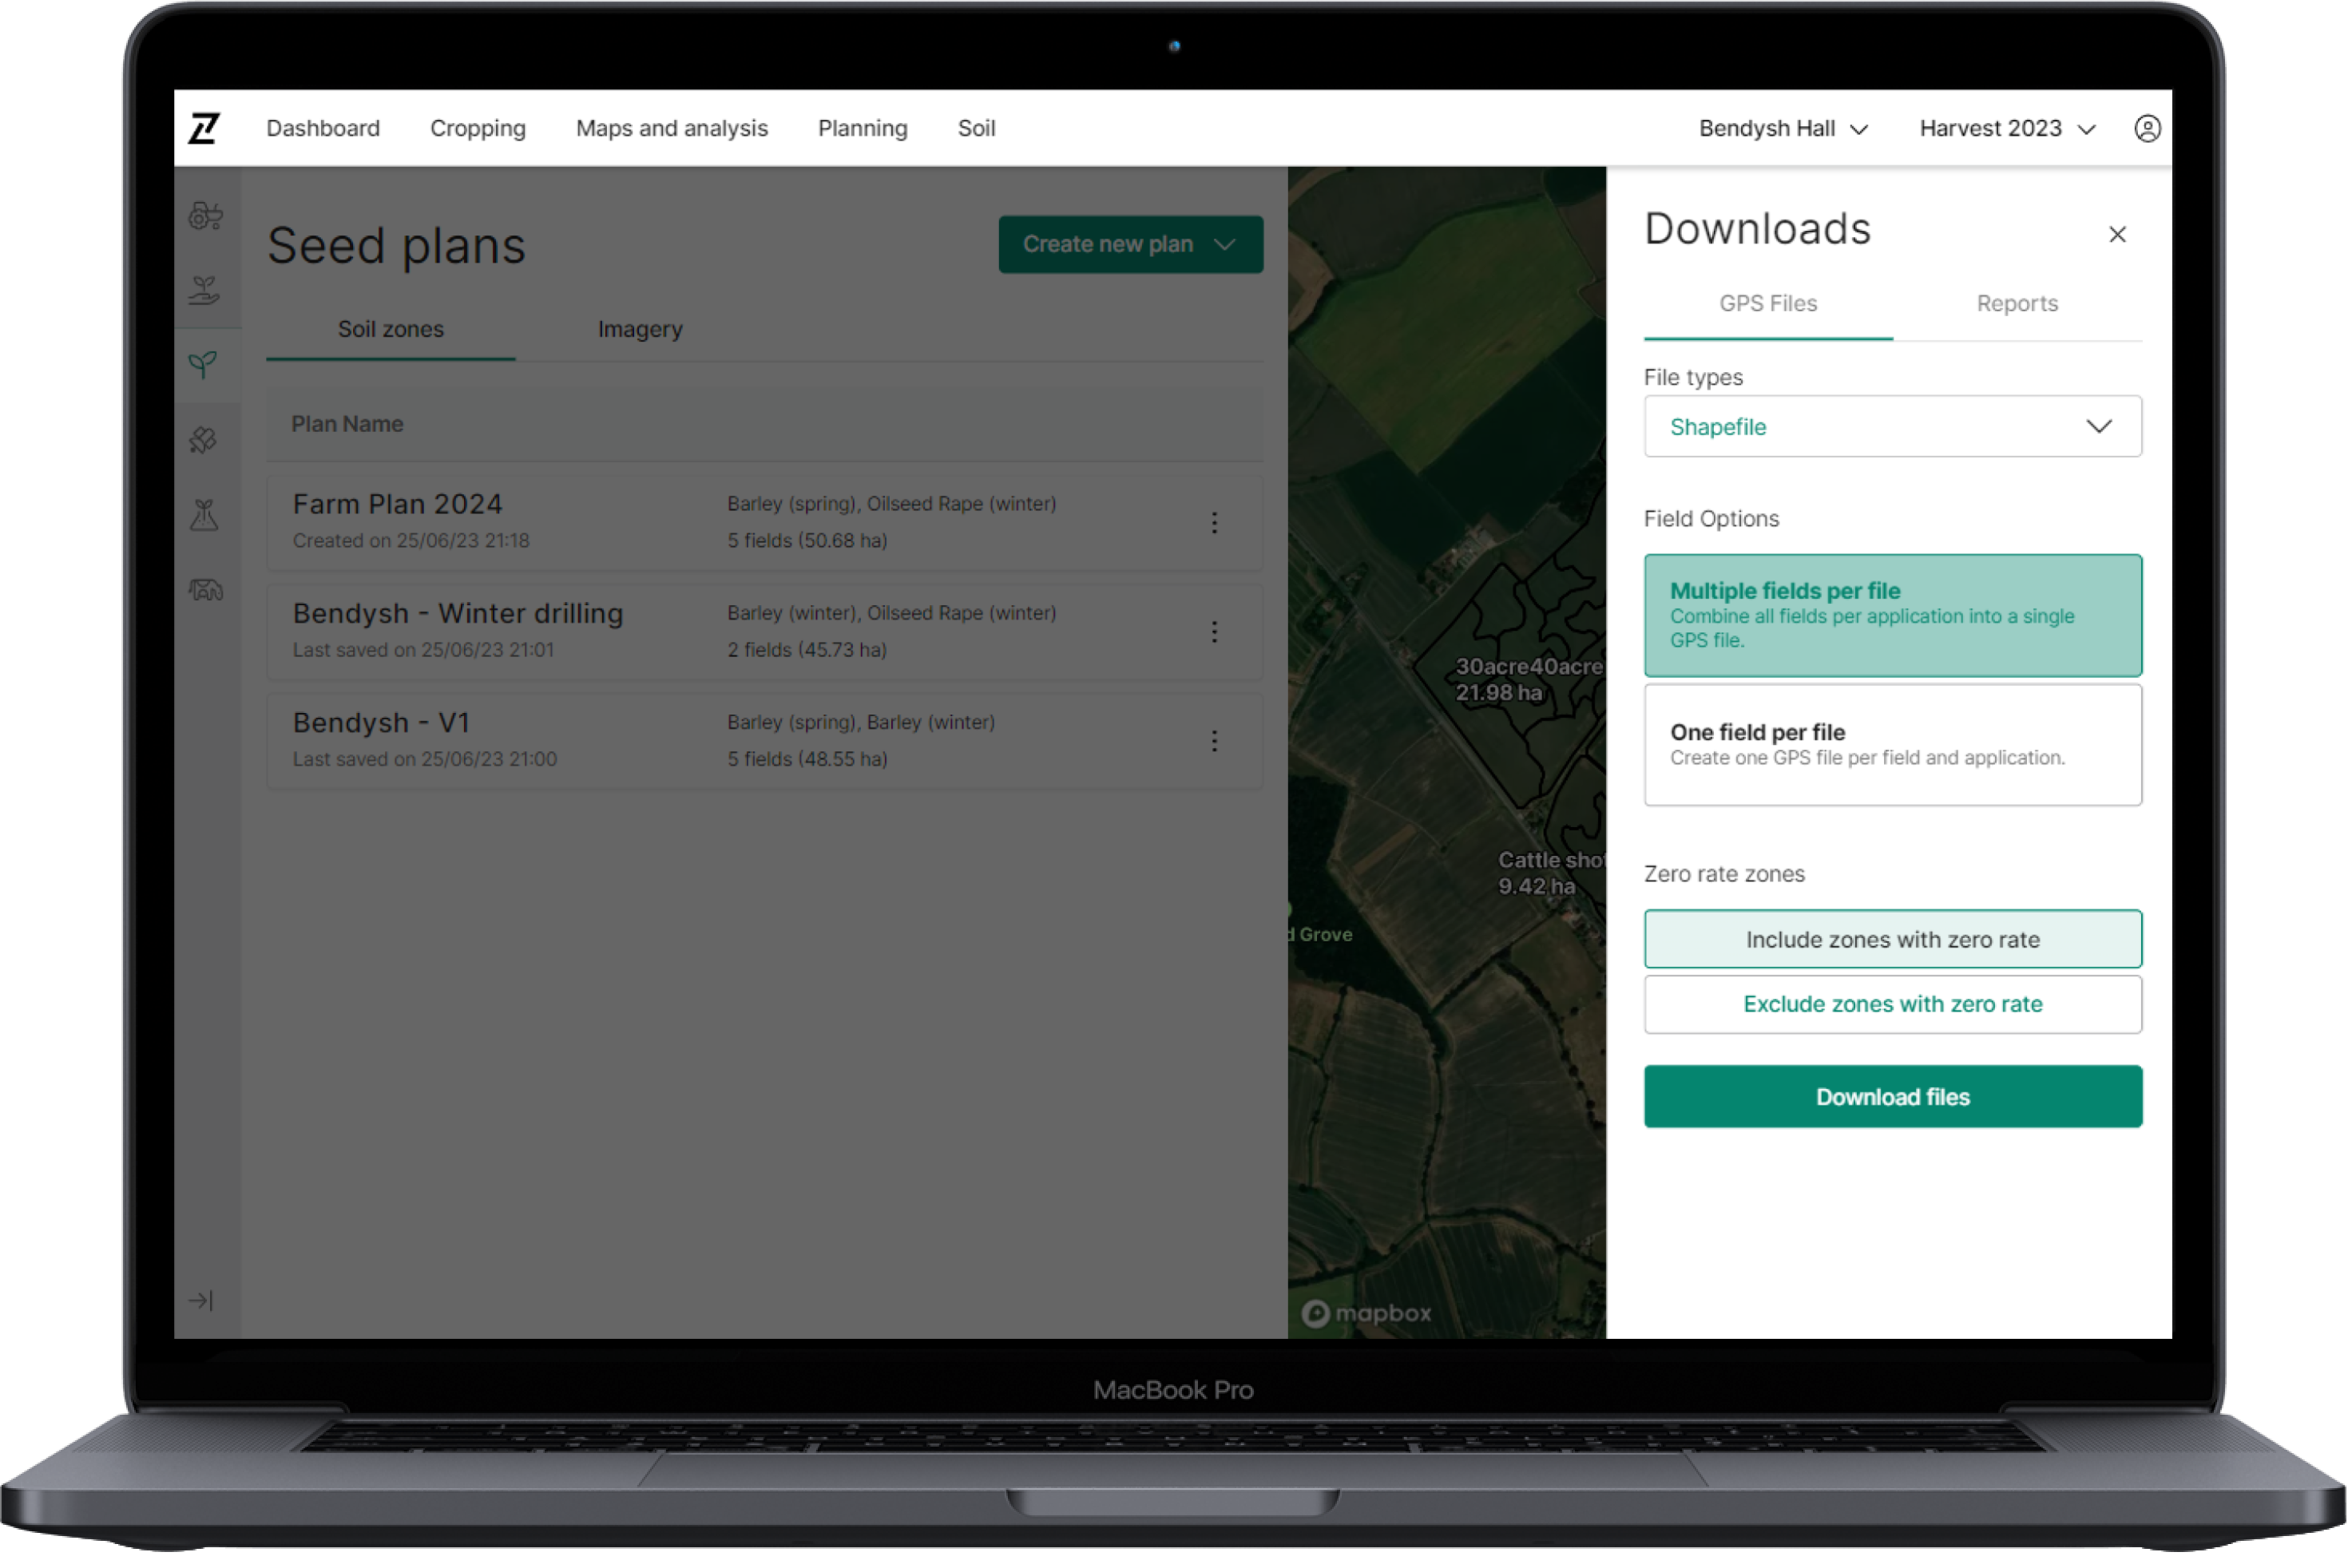Select the hand-holding-seedling sidebar icon
Image resolution: width=2348 pixels, height=1568 pixels.
coord(205,290)
